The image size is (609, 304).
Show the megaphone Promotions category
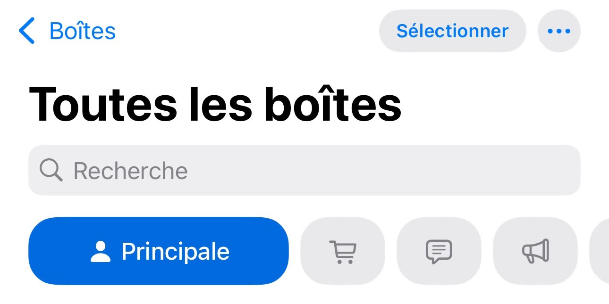[x=535, y=251]
